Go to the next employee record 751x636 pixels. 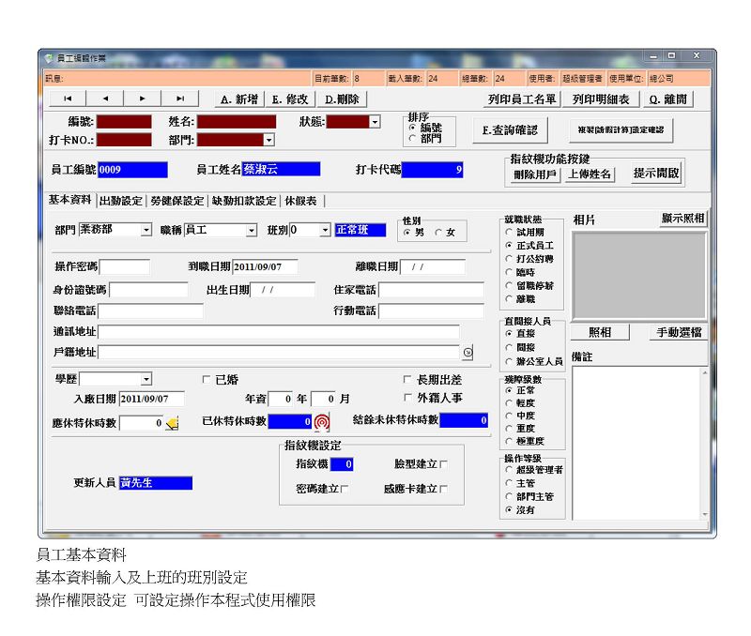click(x=142, y=98)
